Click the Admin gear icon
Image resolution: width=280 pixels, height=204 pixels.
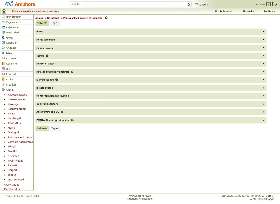[x=3, y=90]
